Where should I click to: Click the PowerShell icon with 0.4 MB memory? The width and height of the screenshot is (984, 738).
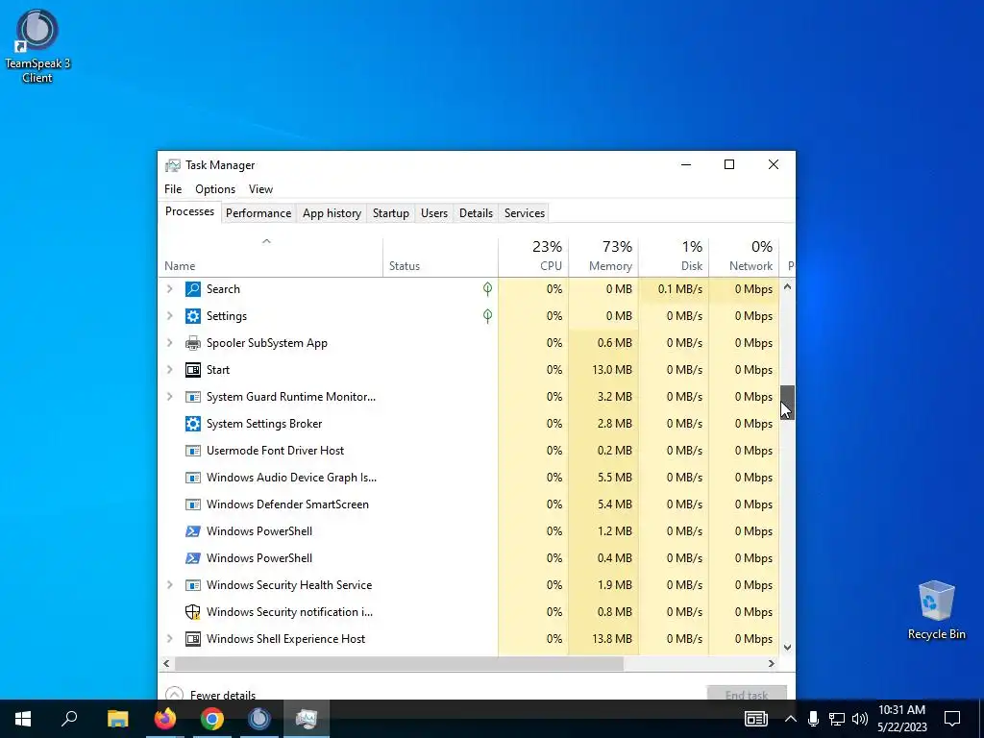(x=192, y=558)
